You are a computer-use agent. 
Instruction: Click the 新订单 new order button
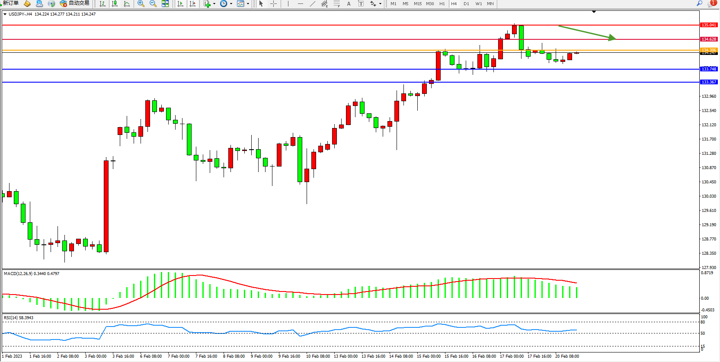click(10, 3)
